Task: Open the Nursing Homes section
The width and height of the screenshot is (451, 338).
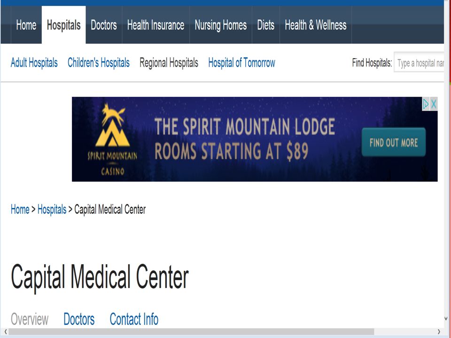Action: tap(221, 25)
